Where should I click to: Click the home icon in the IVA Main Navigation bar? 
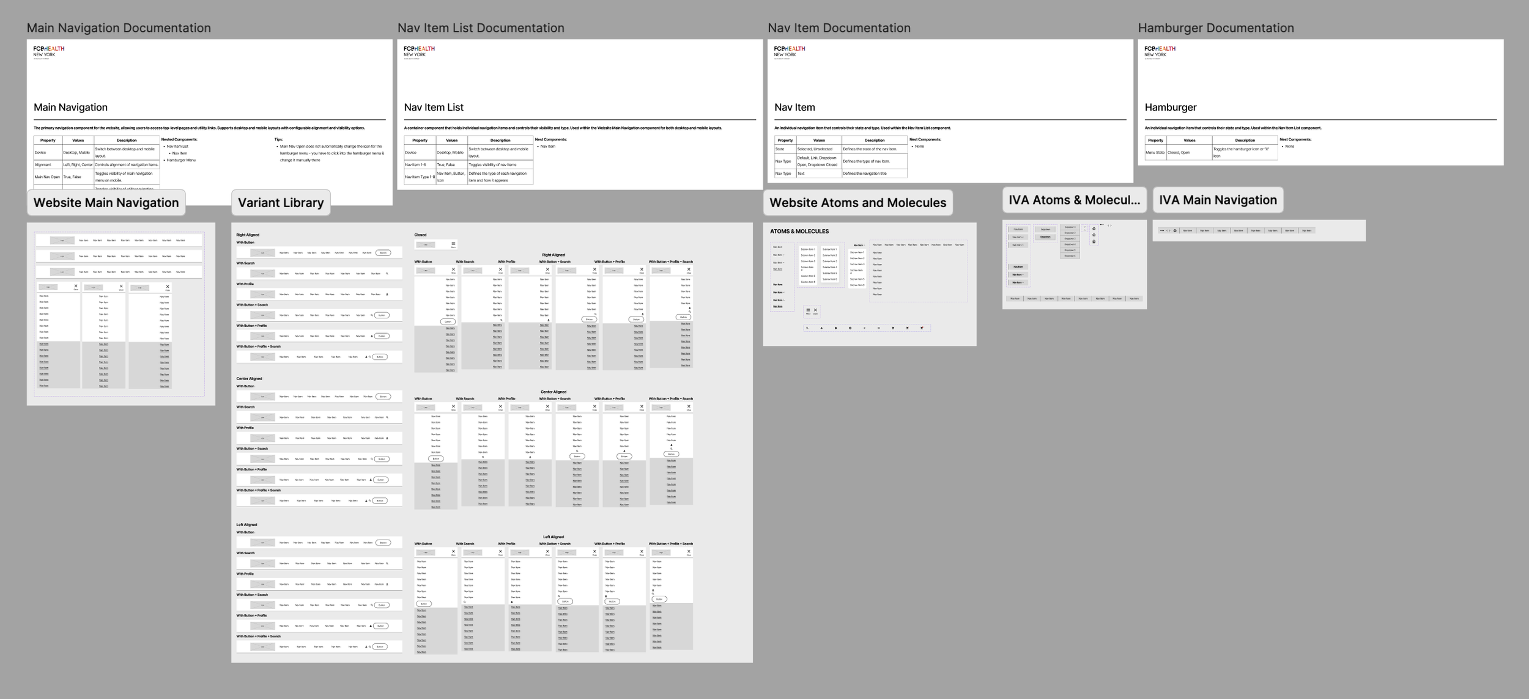coord(1175,230)
